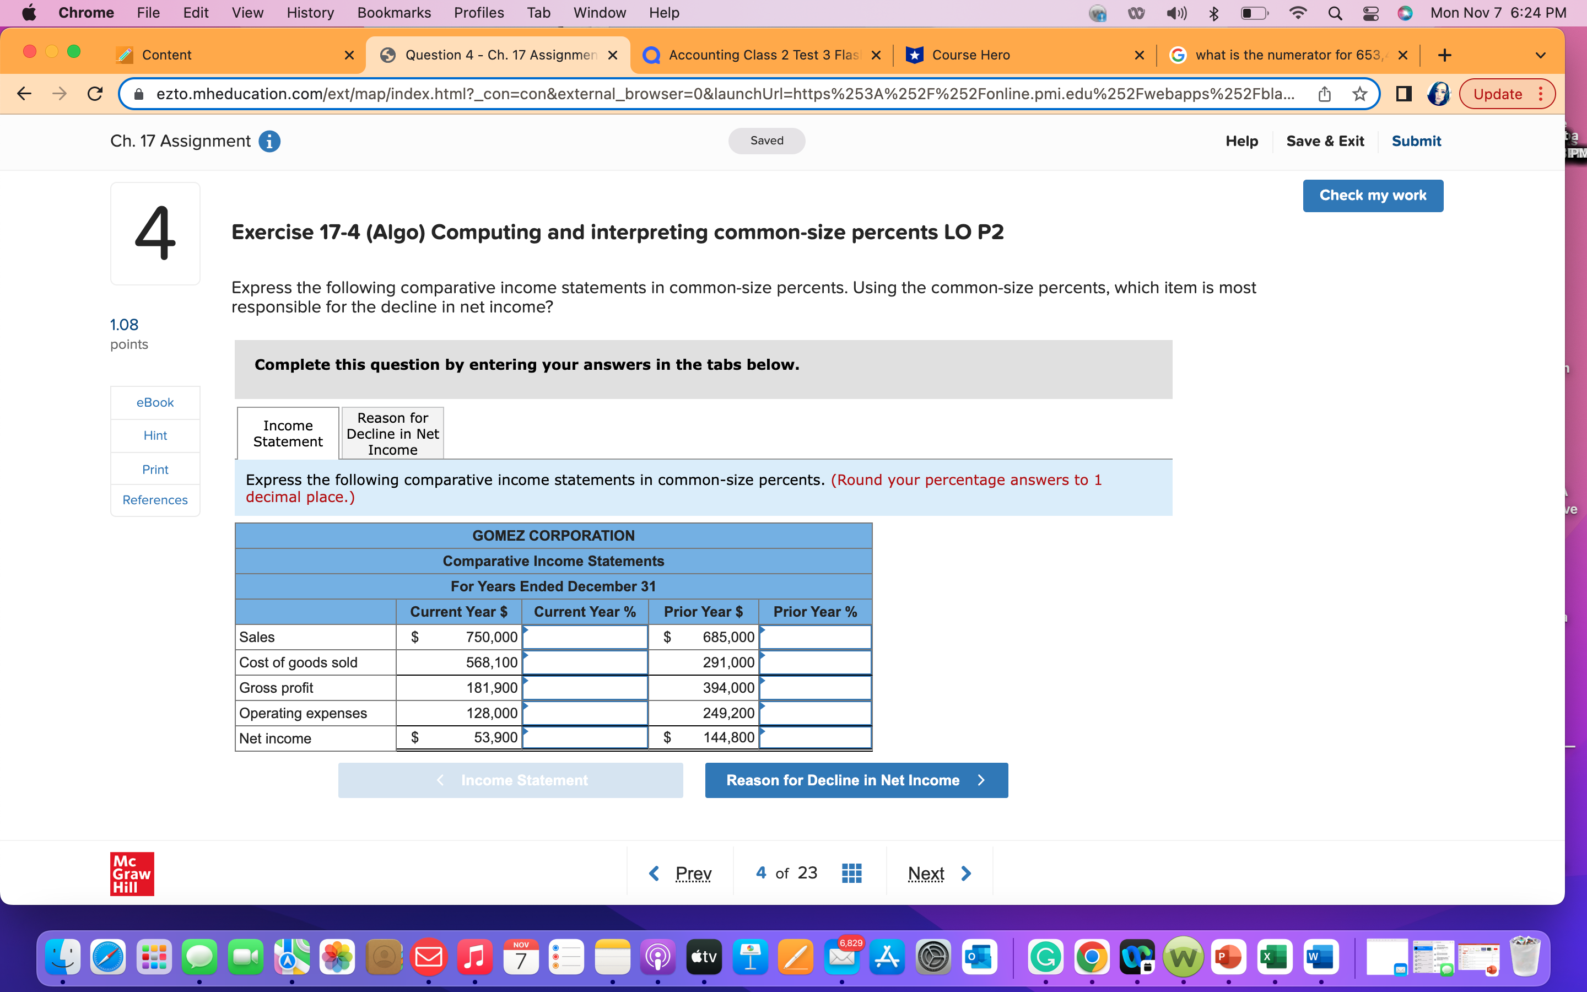Open the question grid navigator beside 4 of 23

851,872
